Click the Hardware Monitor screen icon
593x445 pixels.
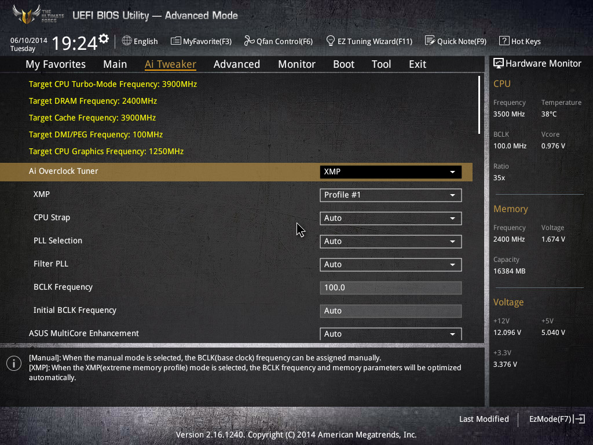pos(499,63)
